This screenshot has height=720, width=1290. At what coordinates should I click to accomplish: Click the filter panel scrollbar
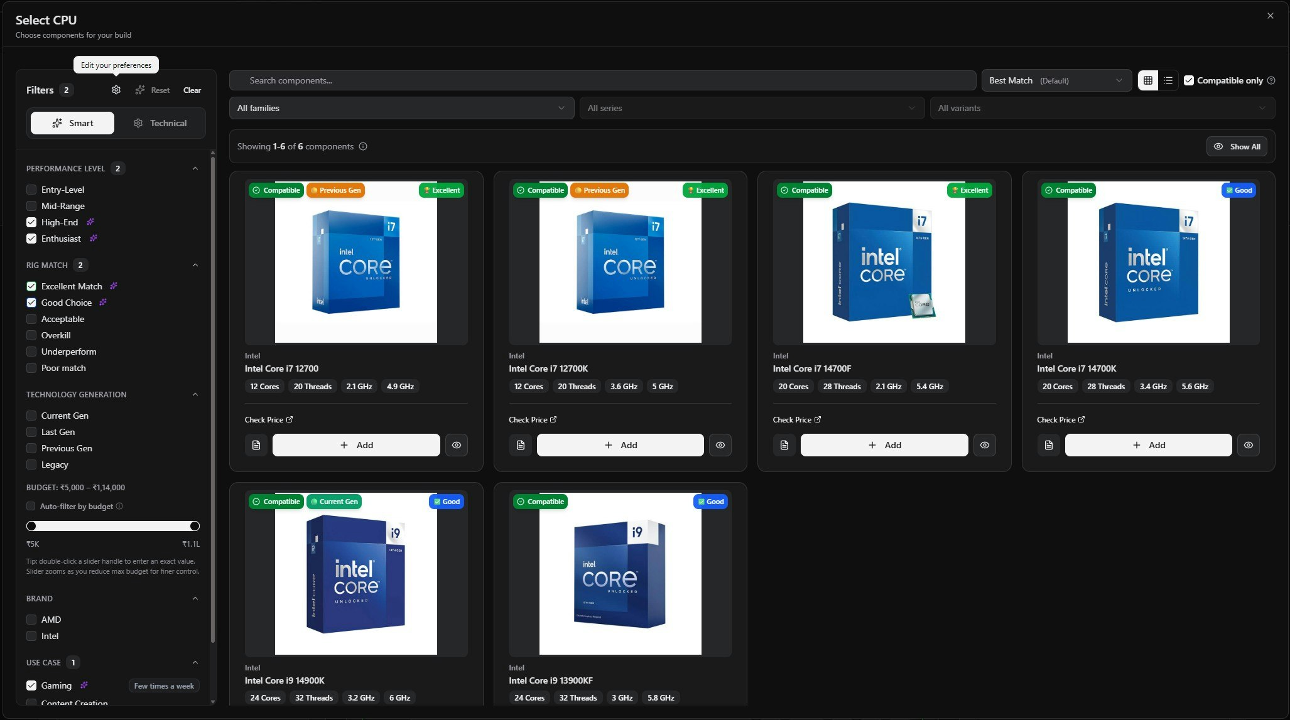coord(213,399)
